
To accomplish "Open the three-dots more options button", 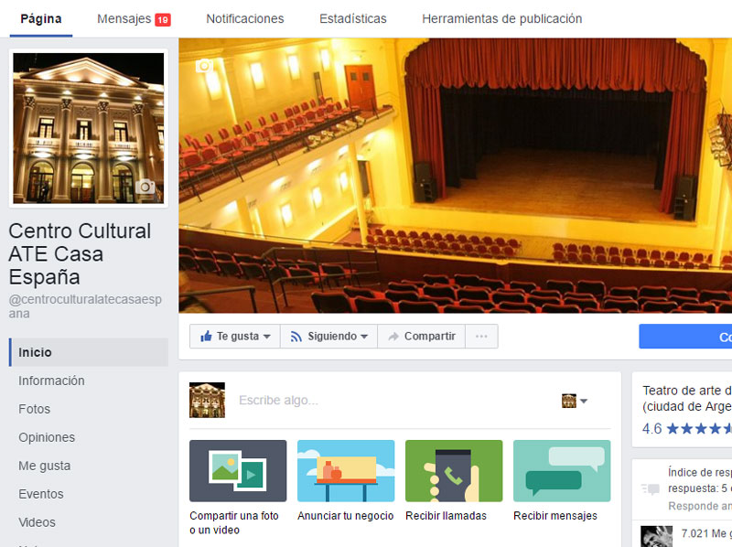I will (481, 337).
